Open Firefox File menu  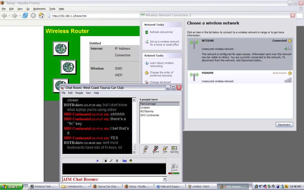click(3, 9)
